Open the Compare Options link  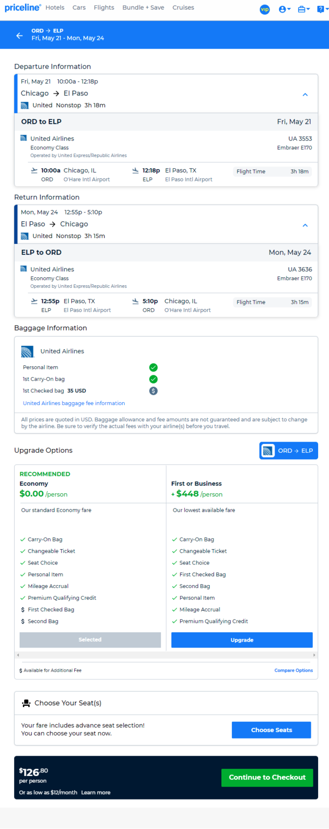294,670
